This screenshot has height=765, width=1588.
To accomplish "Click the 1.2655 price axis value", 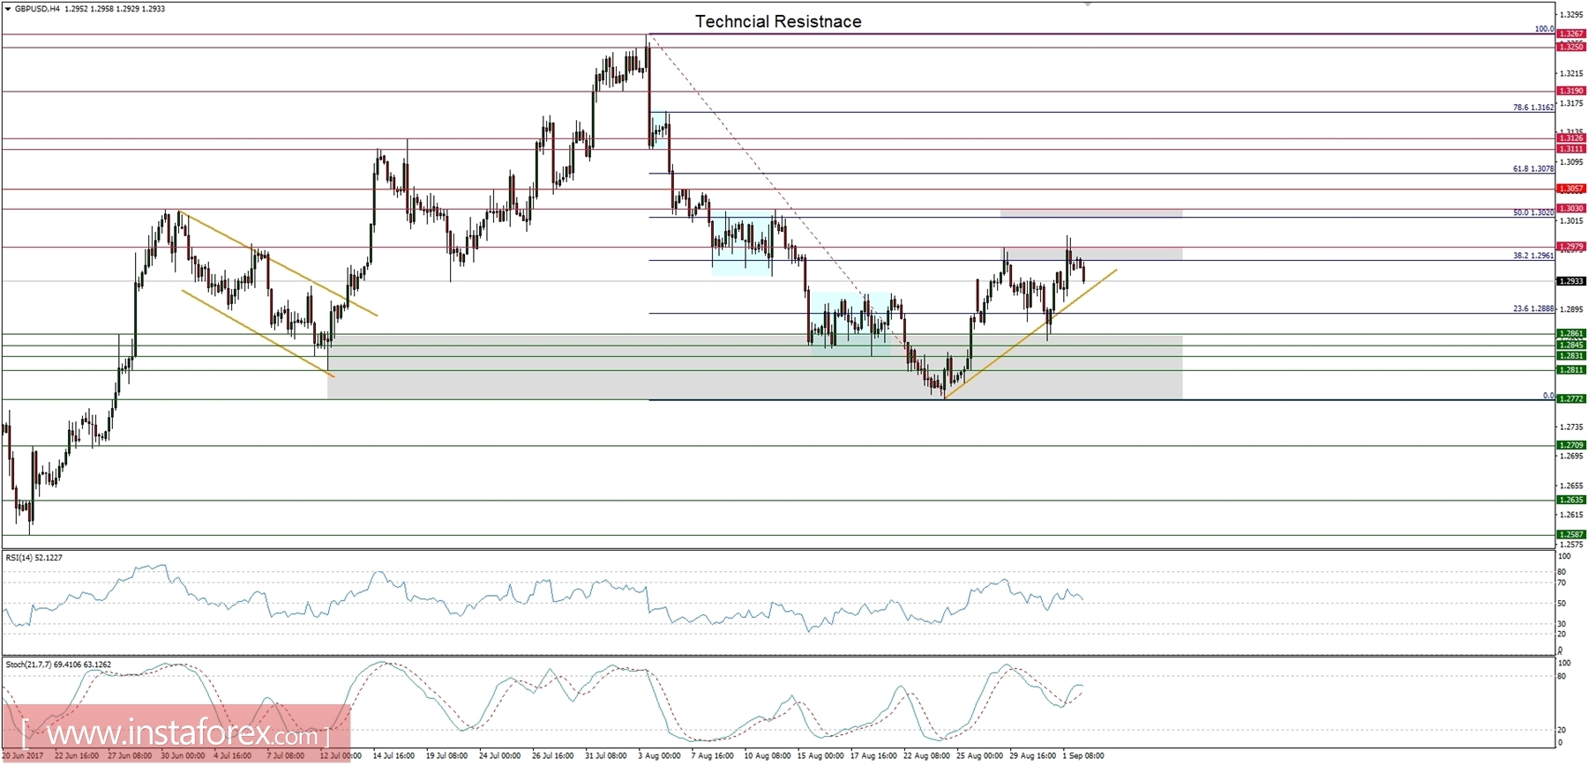I will tap(1572, 486).
